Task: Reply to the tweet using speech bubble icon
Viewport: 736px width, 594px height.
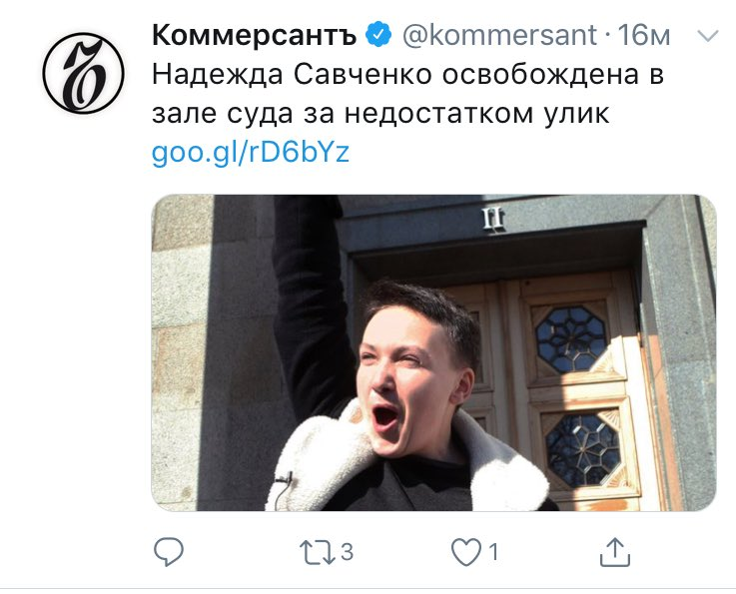Action: 169,551
